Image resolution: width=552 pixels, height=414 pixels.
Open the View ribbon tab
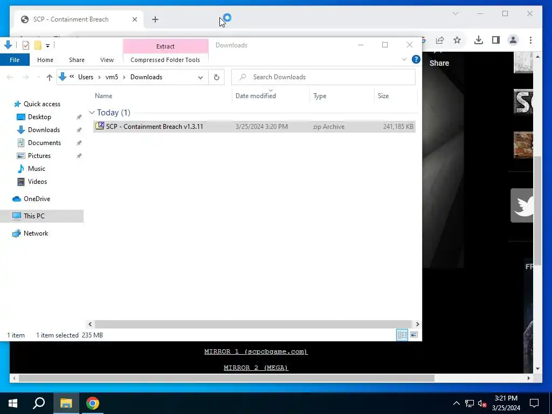click(x=107, y=60)
